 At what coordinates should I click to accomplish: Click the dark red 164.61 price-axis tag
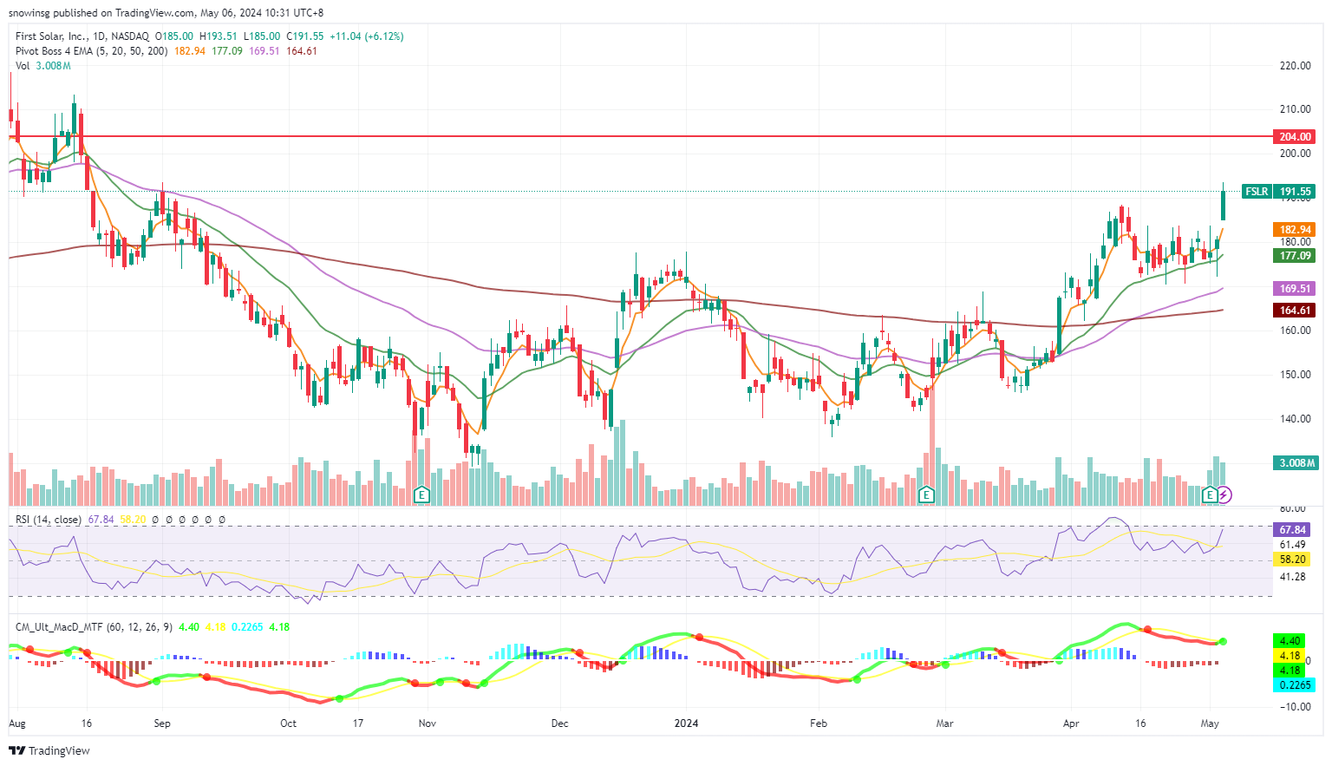coord(1295,311)
